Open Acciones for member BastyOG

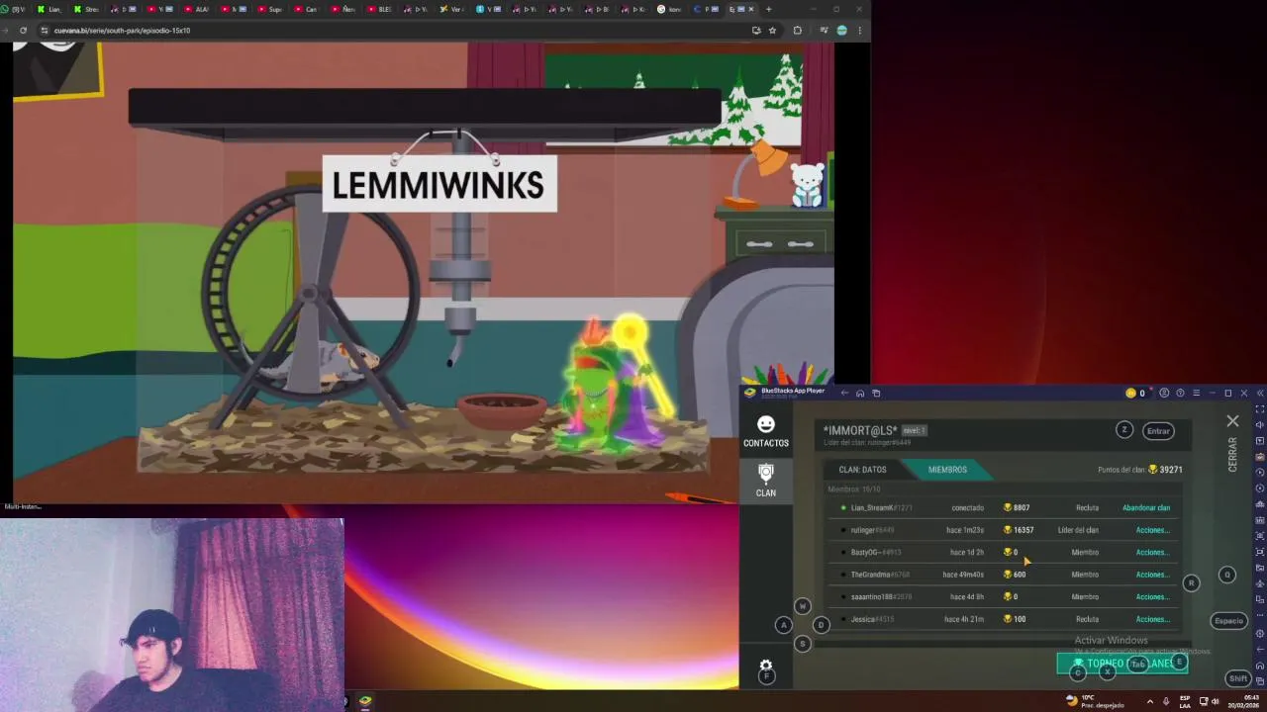pyautogui.click(x=1152, y=553)
